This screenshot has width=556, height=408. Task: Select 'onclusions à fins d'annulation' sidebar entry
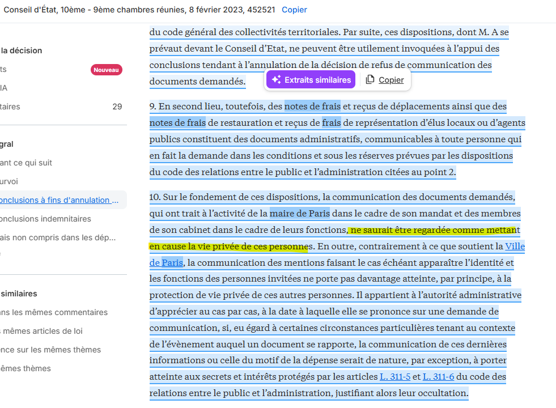(59, 200)
